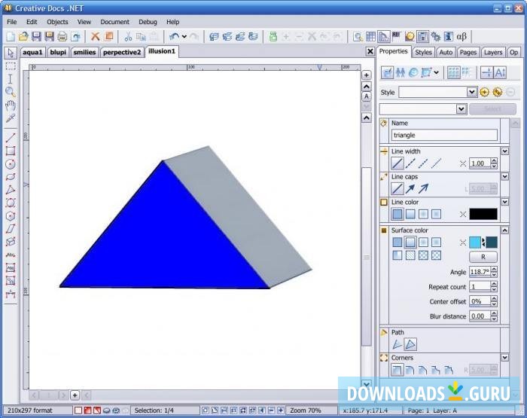Viewport: 527px width, 418px height.
Task: Pick the Hand pan tool
Action: [x=11, y=105]
